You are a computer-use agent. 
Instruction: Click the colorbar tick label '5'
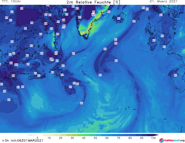tap(37, 138)
